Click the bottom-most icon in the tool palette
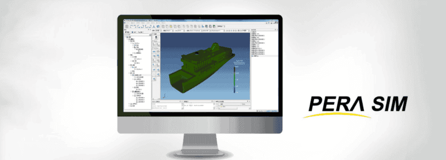This screenshot has width=446, height=160. (154, 79)
